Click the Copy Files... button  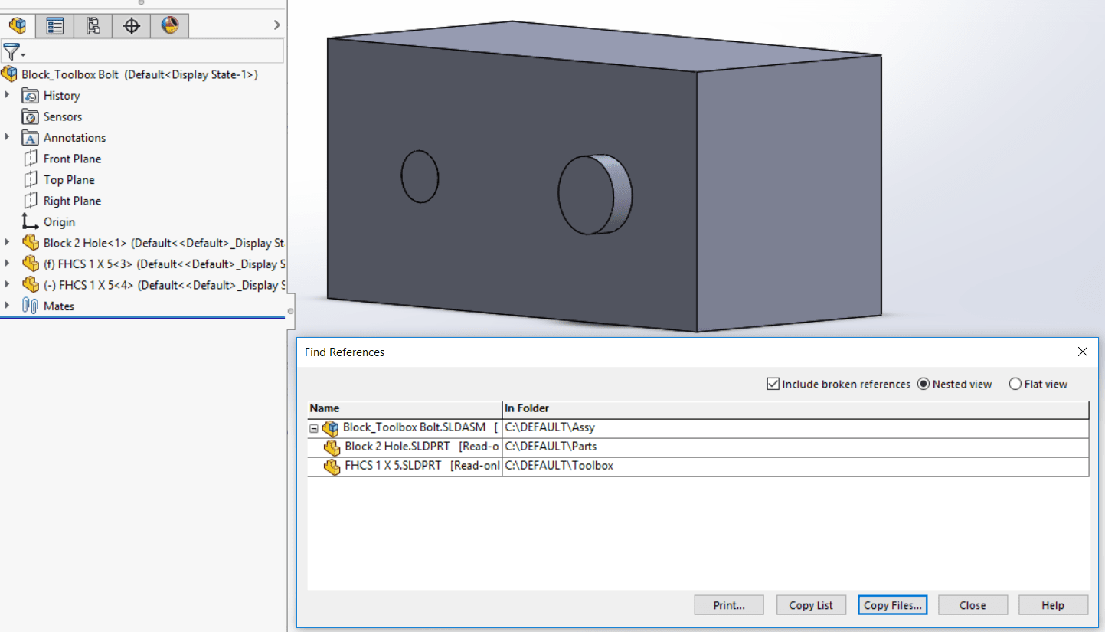click(x=892, y=605)
